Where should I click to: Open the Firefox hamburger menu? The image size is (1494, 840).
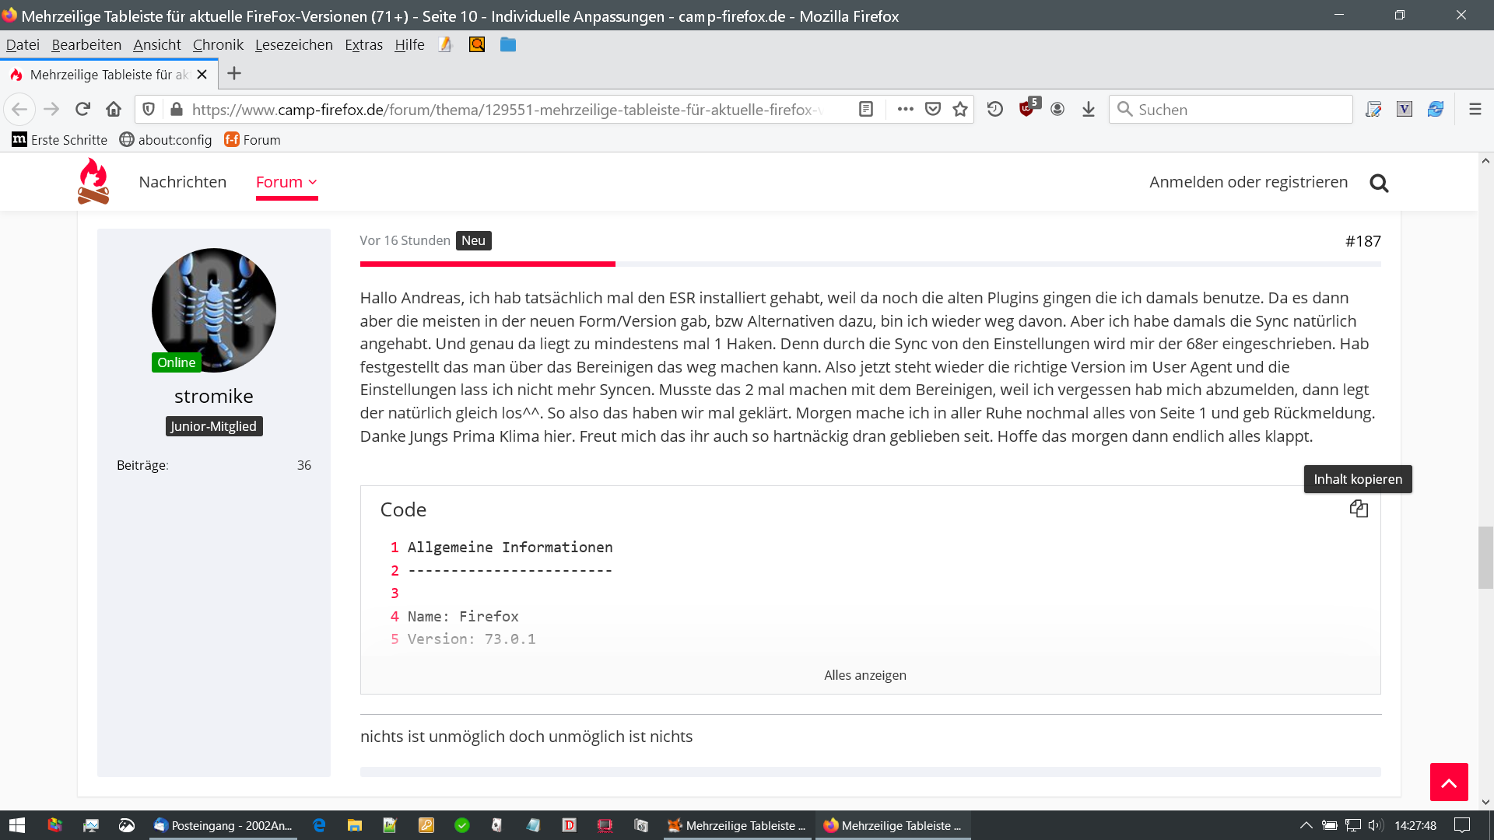1475,110
